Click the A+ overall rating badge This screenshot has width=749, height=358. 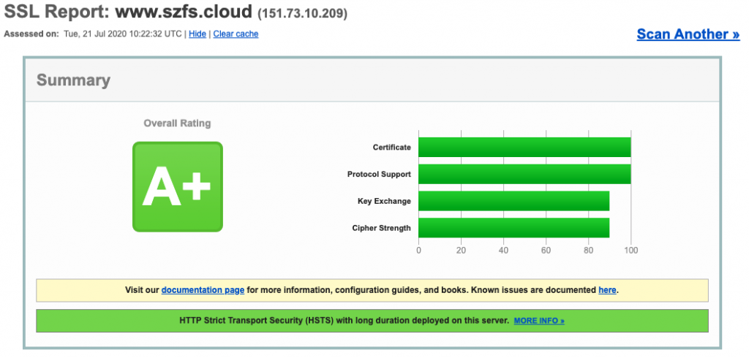pyautogui.click(x=178, y=186)
